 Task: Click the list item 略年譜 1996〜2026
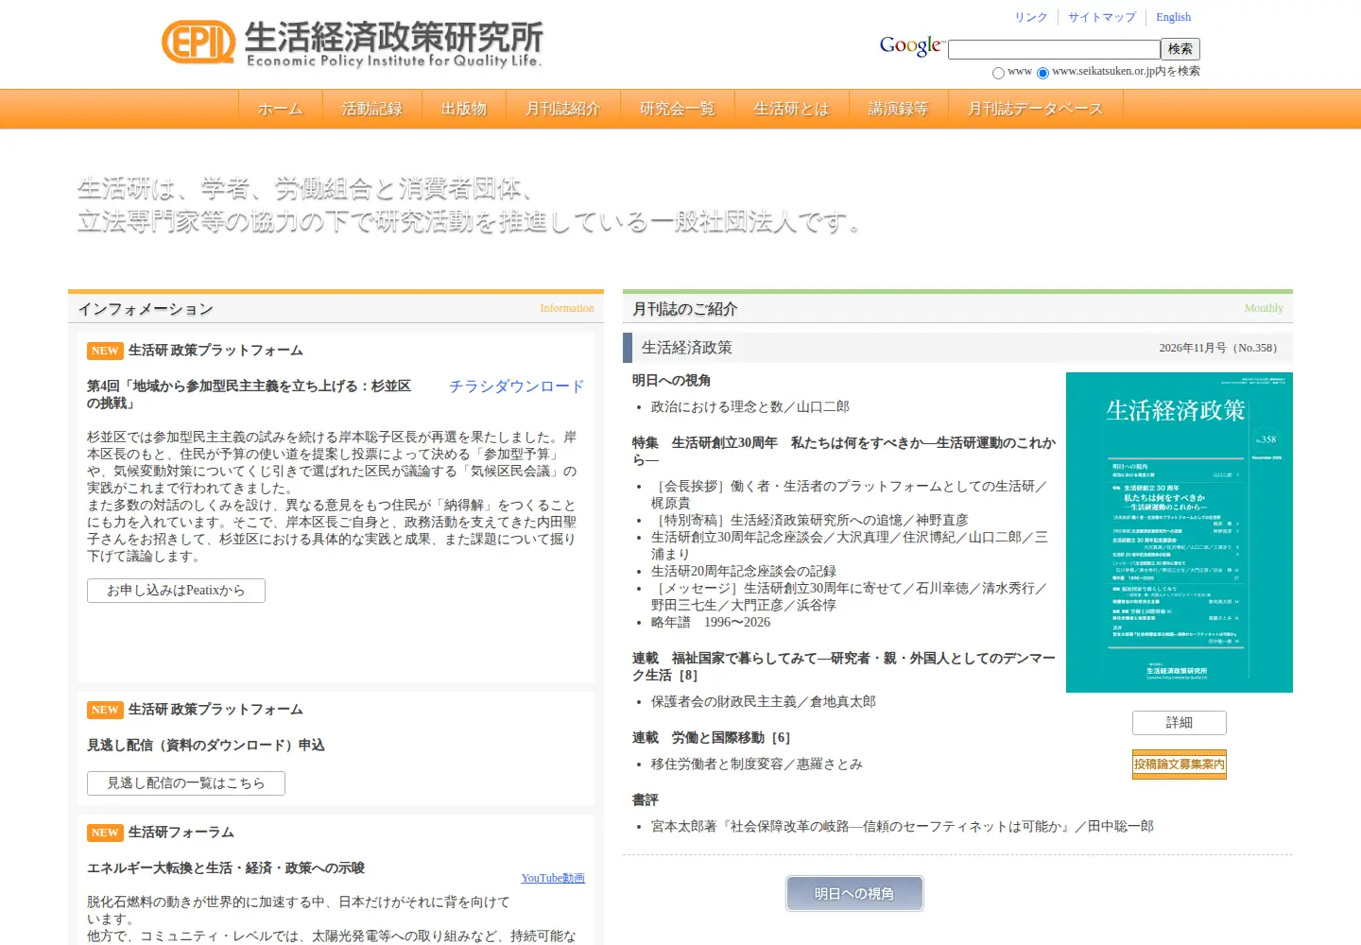(x=711, y=623)
